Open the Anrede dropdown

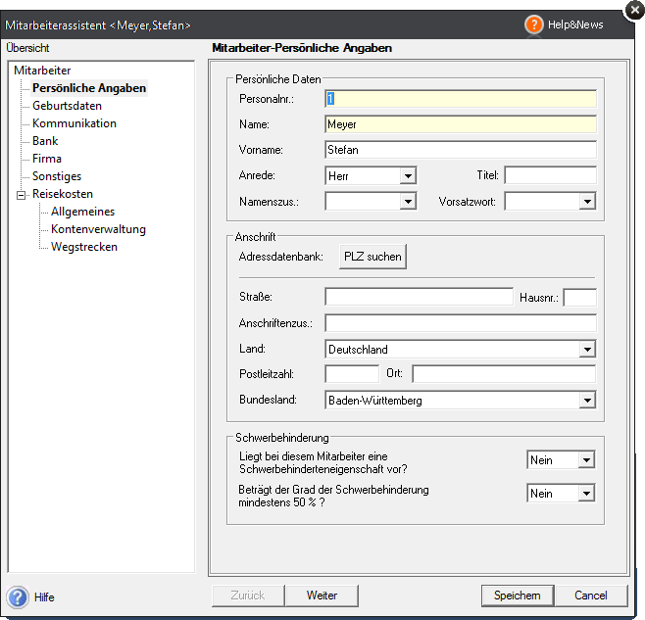click(408, 176)
